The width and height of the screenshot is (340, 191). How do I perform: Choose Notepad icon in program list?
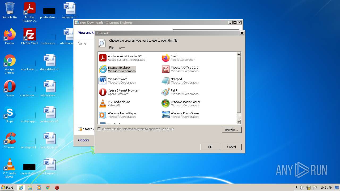[165, 81]
